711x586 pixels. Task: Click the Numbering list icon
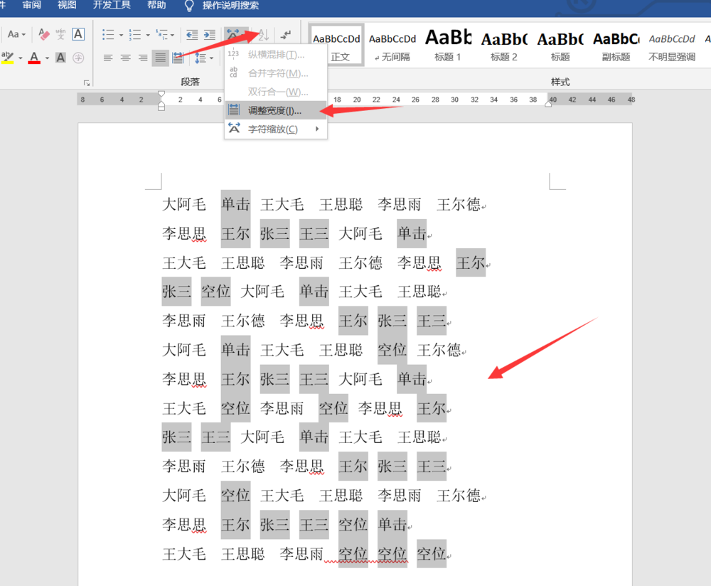134,34
